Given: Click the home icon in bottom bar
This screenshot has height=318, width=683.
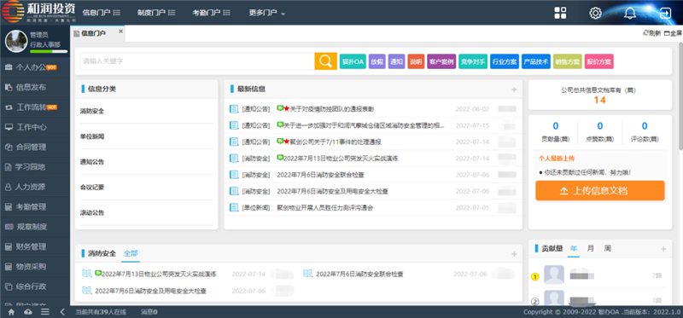Looking at the screenshot, I should coord(11,312).
